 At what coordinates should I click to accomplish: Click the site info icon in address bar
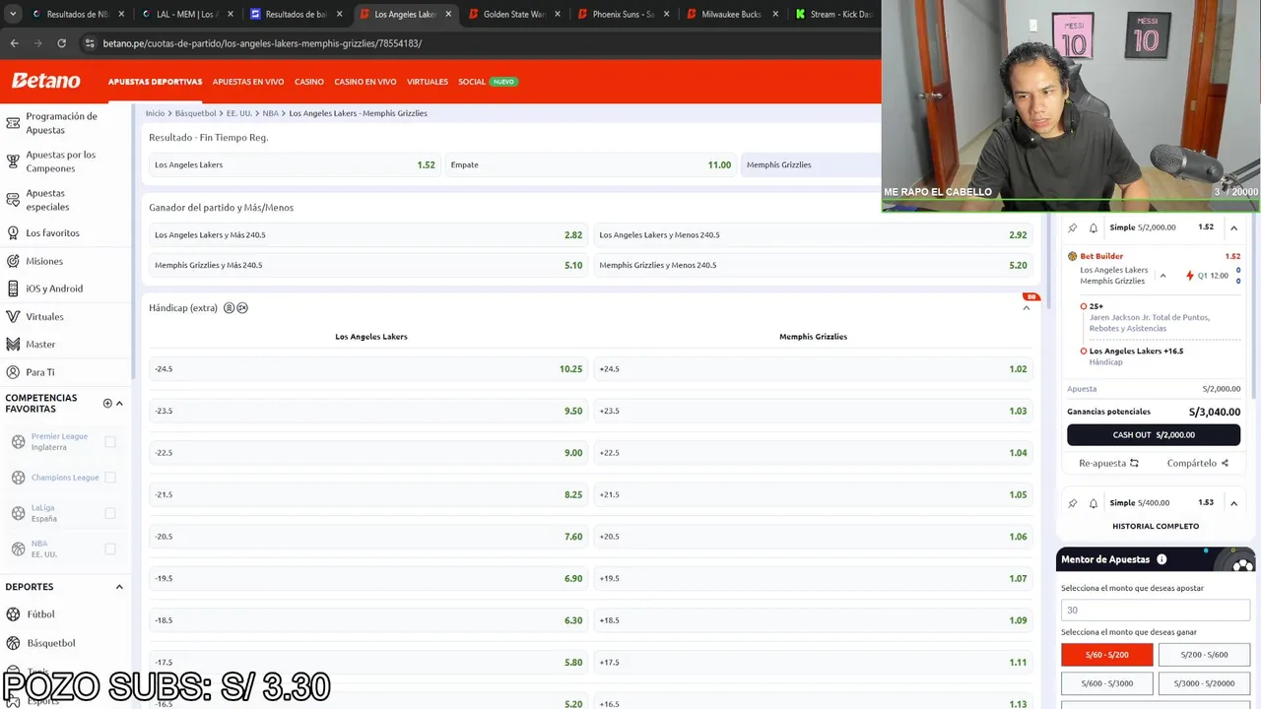[x=90, y=43]
